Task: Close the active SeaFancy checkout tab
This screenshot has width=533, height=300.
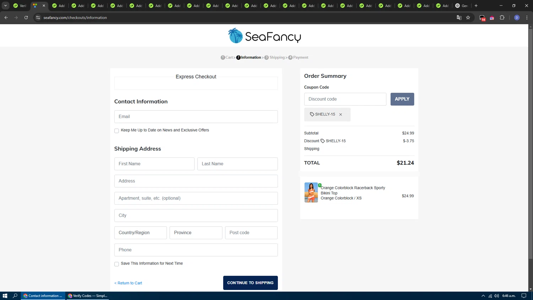Action: tap(44, 6)
